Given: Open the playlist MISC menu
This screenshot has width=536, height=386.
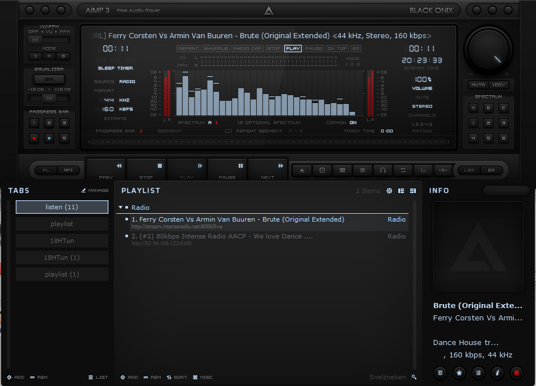Looking at the screenshot, I should coord(203,377).
